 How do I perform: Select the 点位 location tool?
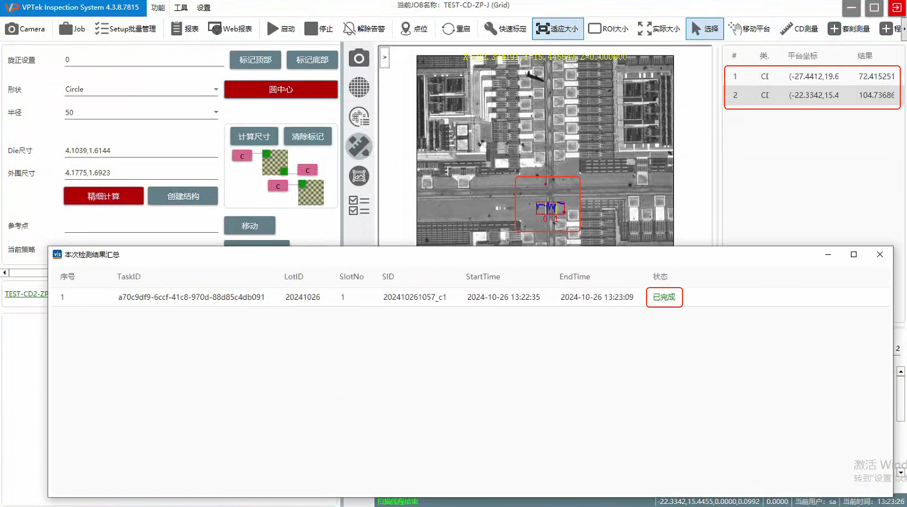414,29
